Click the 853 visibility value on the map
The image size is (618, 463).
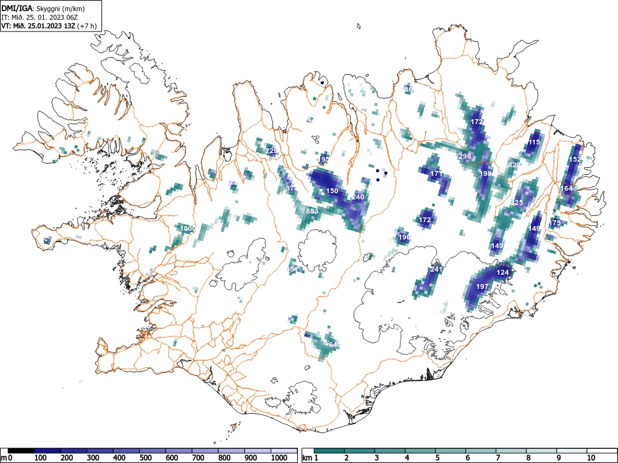312,211
